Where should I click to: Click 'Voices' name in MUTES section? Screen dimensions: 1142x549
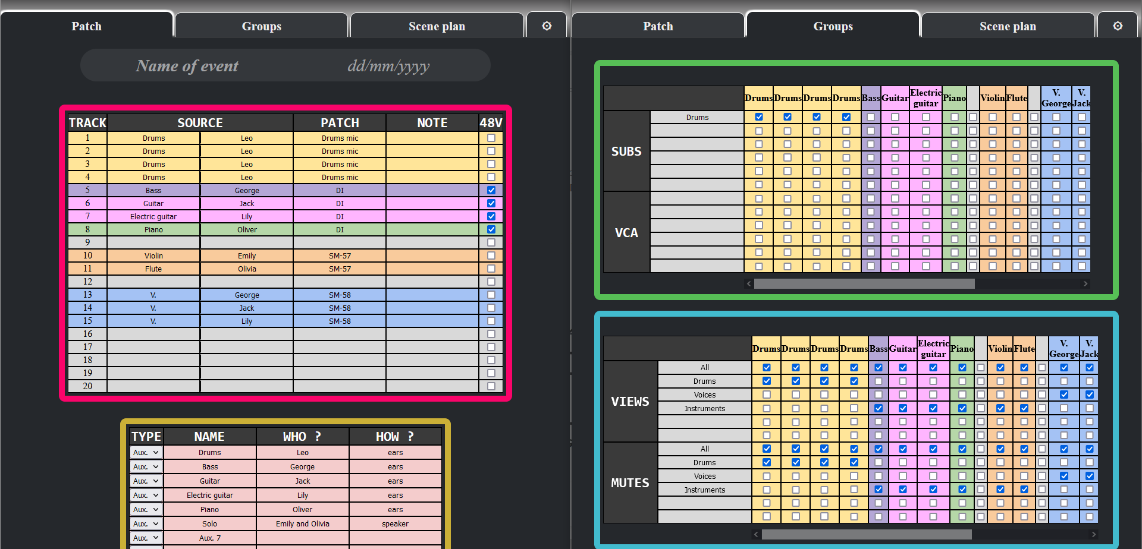705,477
